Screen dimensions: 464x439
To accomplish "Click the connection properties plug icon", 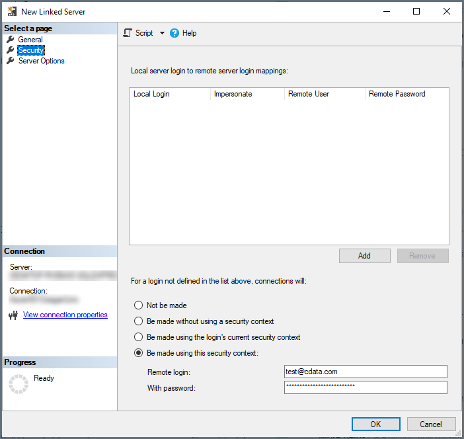I will (x=13, y=315).
